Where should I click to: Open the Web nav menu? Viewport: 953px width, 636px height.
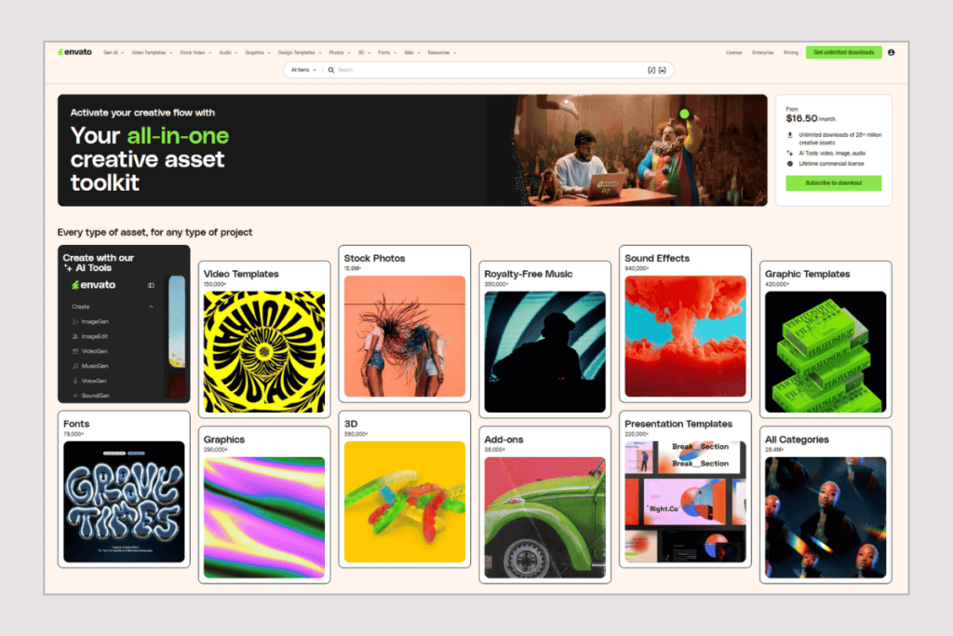click(x=412, y=53)
